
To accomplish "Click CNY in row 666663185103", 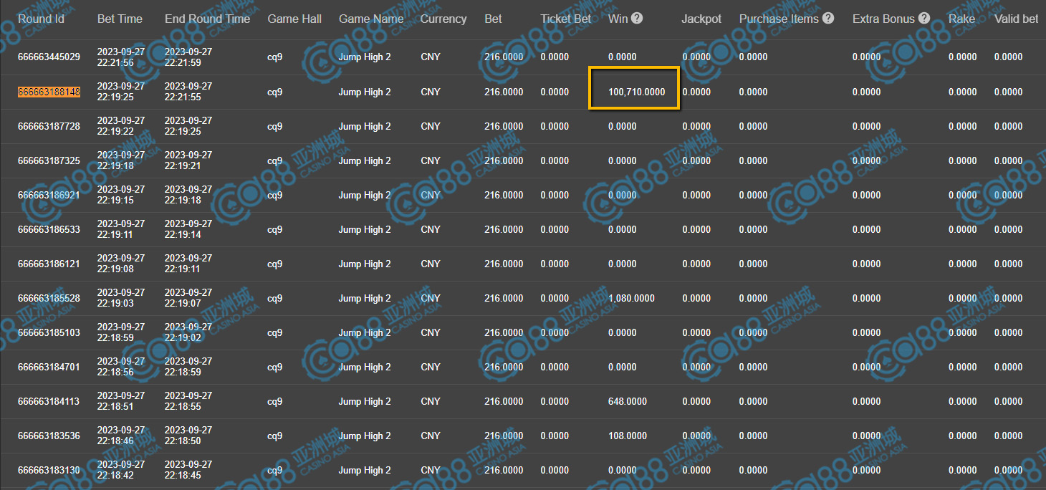I will click(431, 332).
